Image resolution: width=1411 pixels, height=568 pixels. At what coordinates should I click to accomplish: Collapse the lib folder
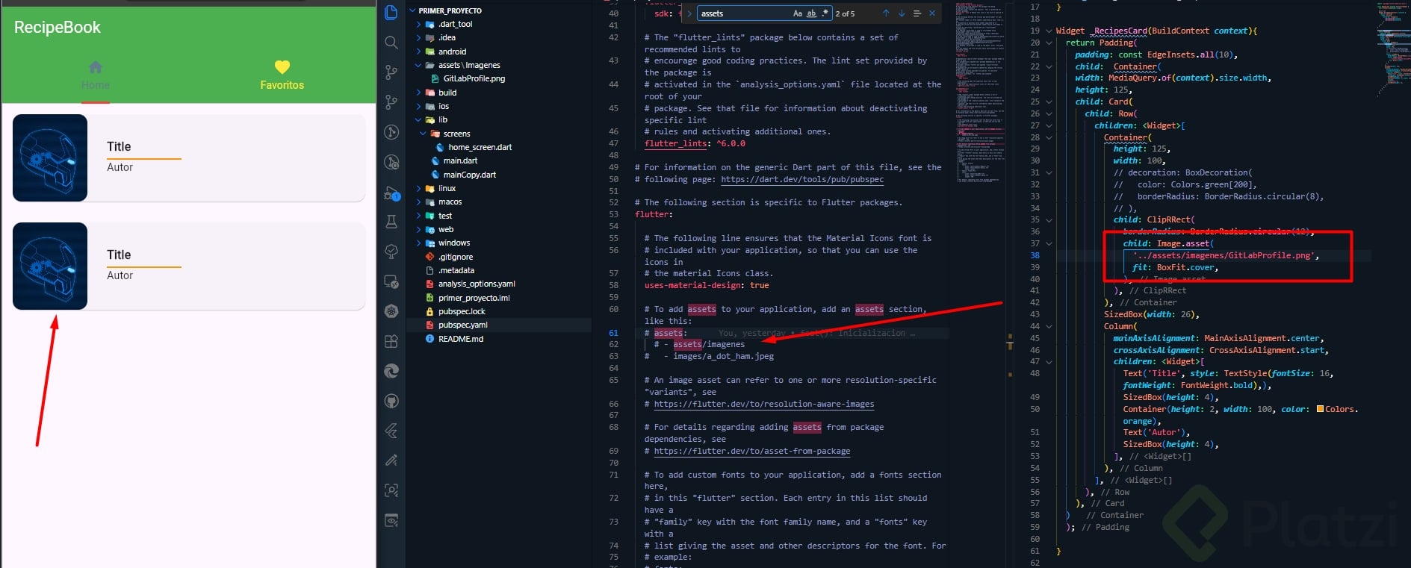(418, 119)
